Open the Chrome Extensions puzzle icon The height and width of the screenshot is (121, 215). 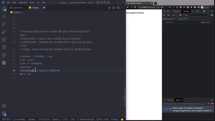coord(195,7)
